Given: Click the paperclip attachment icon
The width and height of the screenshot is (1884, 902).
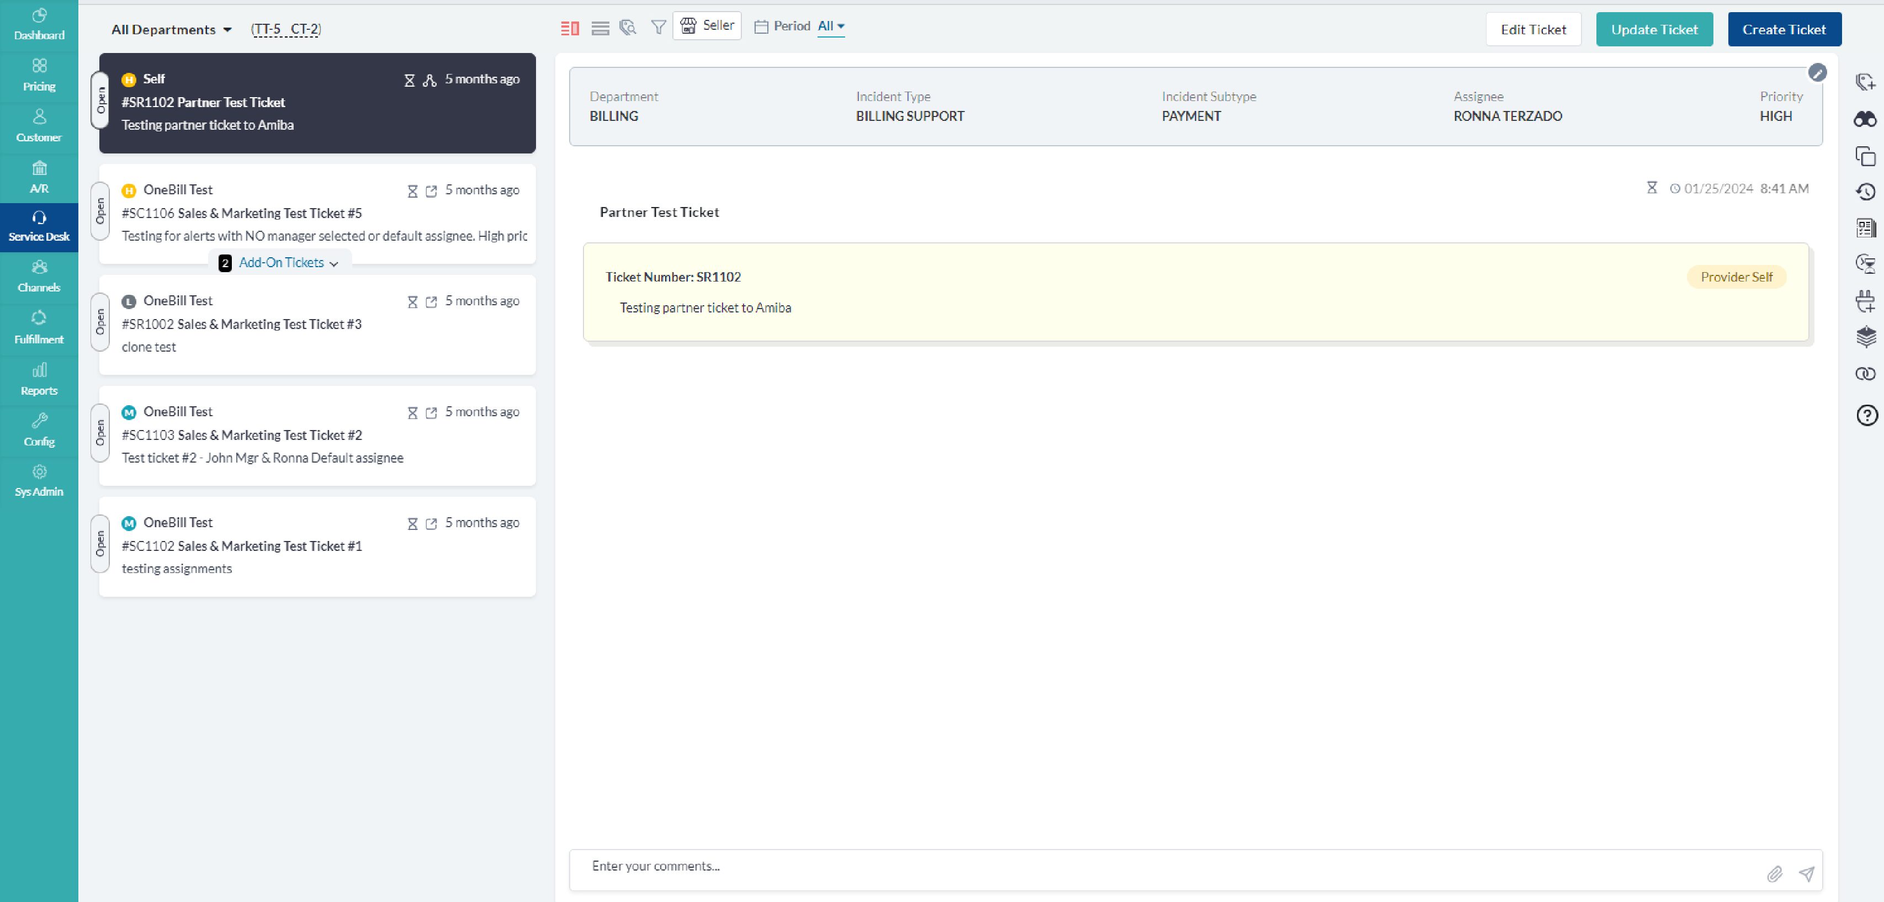Looking at the screenshot, I should [x=1774, y=874].
